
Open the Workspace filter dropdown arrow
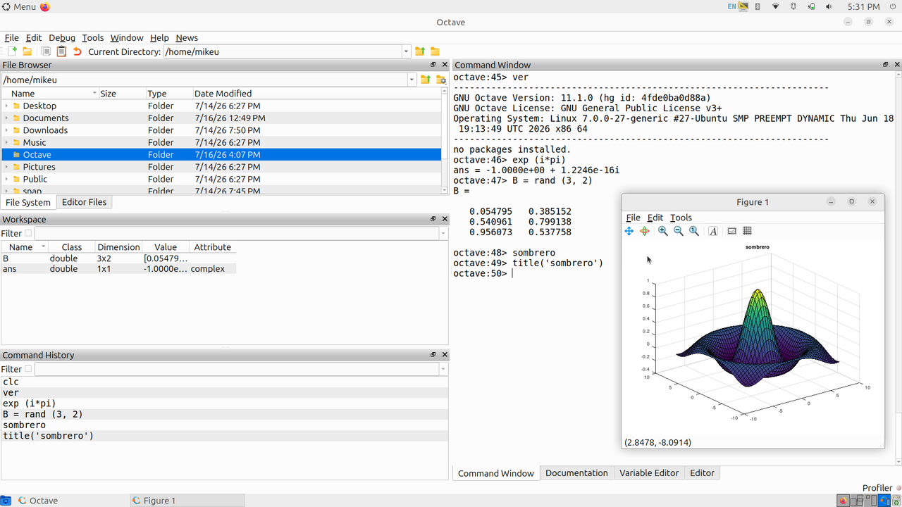443,233
